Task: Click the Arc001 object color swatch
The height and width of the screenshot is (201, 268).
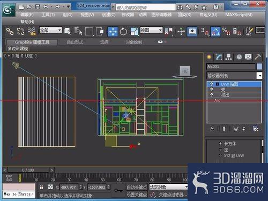Action: click(259, 66)
